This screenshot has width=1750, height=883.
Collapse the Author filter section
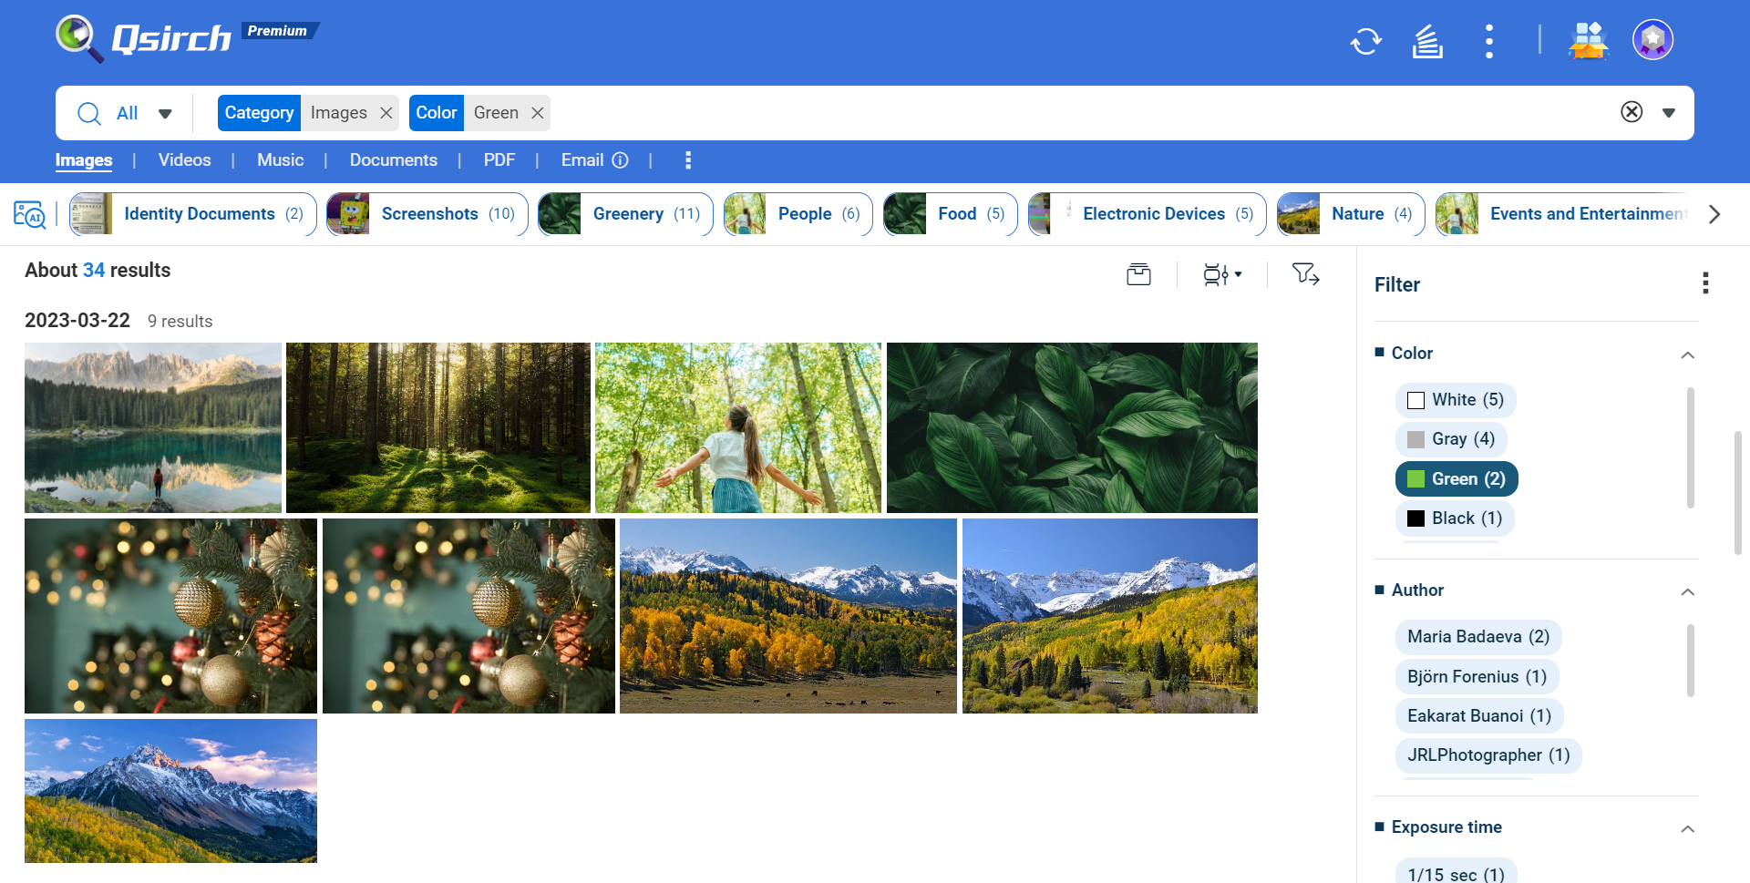(1687, 591)
